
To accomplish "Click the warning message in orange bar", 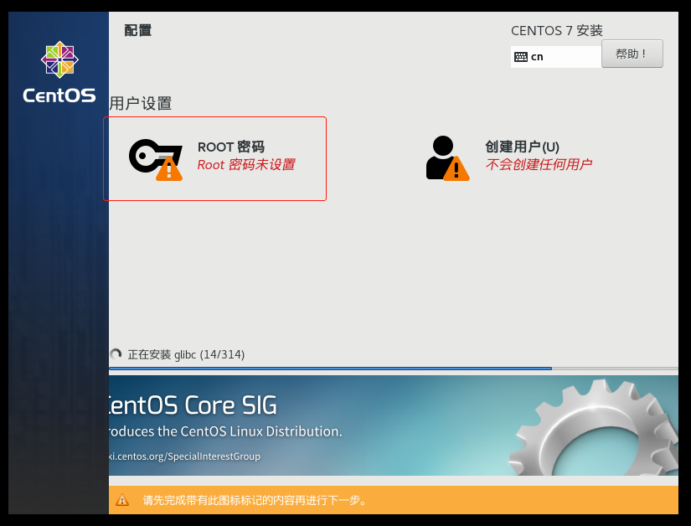I will pos(255,500).
